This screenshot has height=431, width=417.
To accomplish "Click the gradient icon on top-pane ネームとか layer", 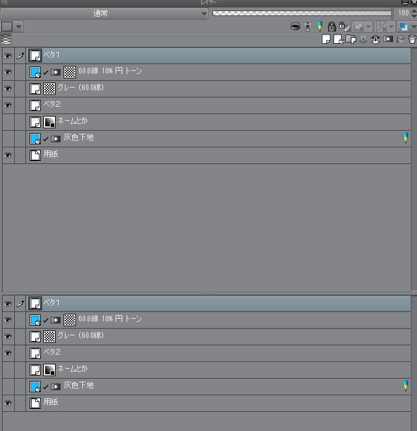I will coord(49,122).
